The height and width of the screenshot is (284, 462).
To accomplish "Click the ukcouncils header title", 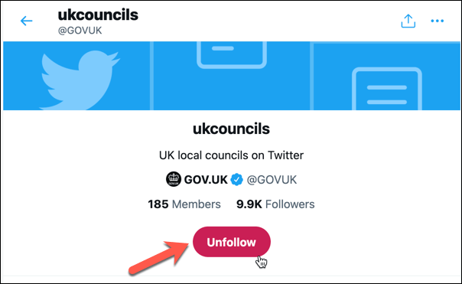I will 98,15.
